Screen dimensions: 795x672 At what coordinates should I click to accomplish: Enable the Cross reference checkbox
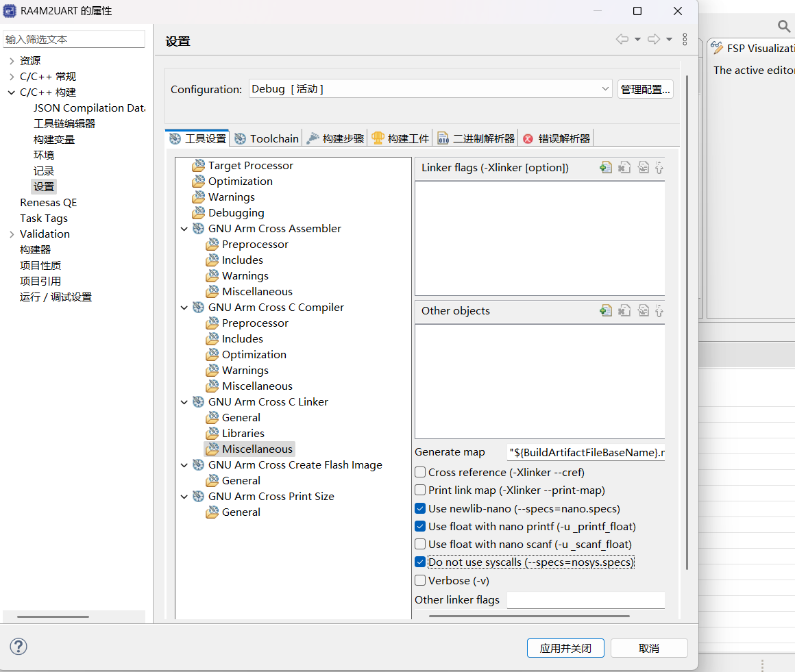[420, 473]
